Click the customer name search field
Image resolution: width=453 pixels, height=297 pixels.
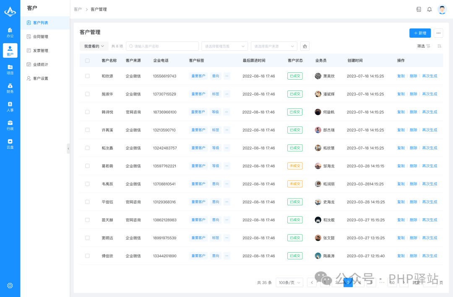click(x=162, y=46)
